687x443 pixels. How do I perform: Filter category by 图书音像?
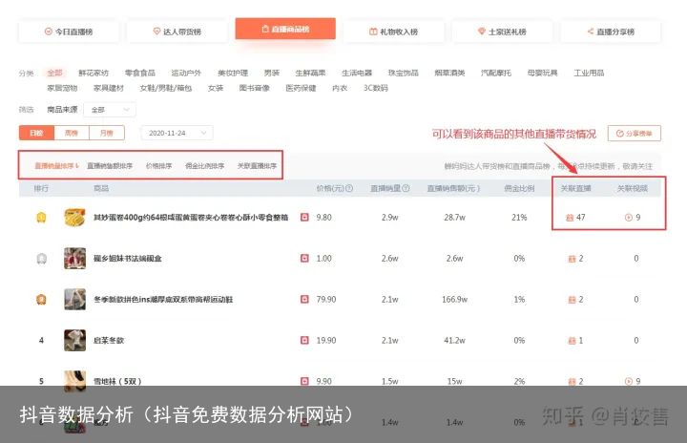coord(255,88)
